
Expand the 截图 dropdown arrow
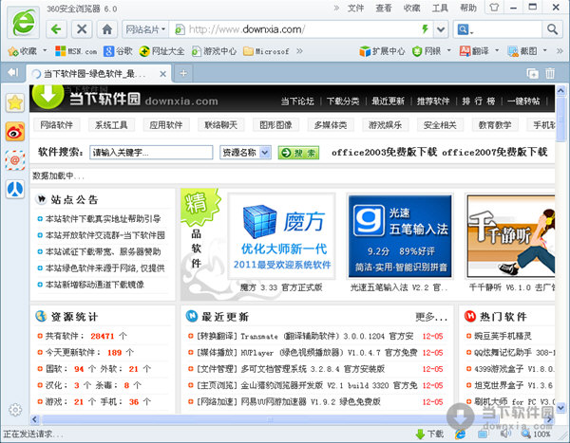(544, 50)
